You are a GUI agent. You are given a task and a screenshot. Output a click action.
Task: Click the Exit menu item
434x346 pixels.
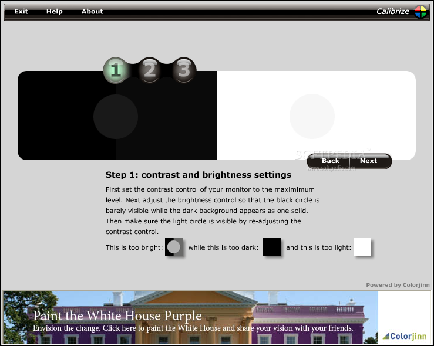(x=21, y=11)
